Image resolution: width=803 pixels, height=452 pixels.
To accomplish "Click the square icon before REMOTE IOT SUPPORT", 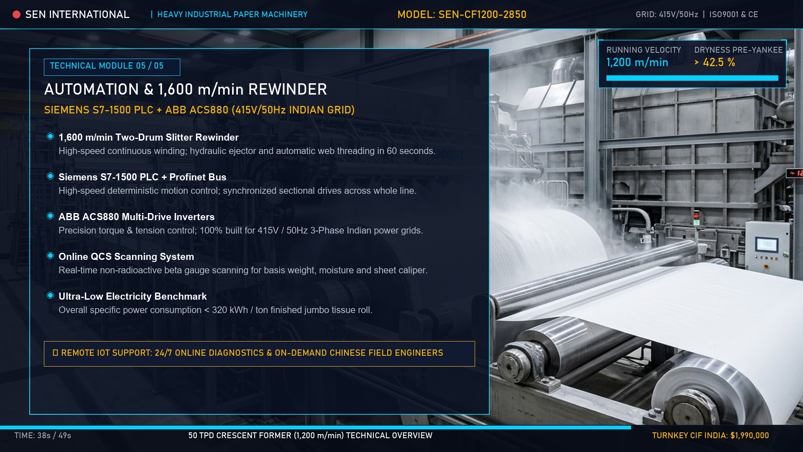I will [55, 353].
